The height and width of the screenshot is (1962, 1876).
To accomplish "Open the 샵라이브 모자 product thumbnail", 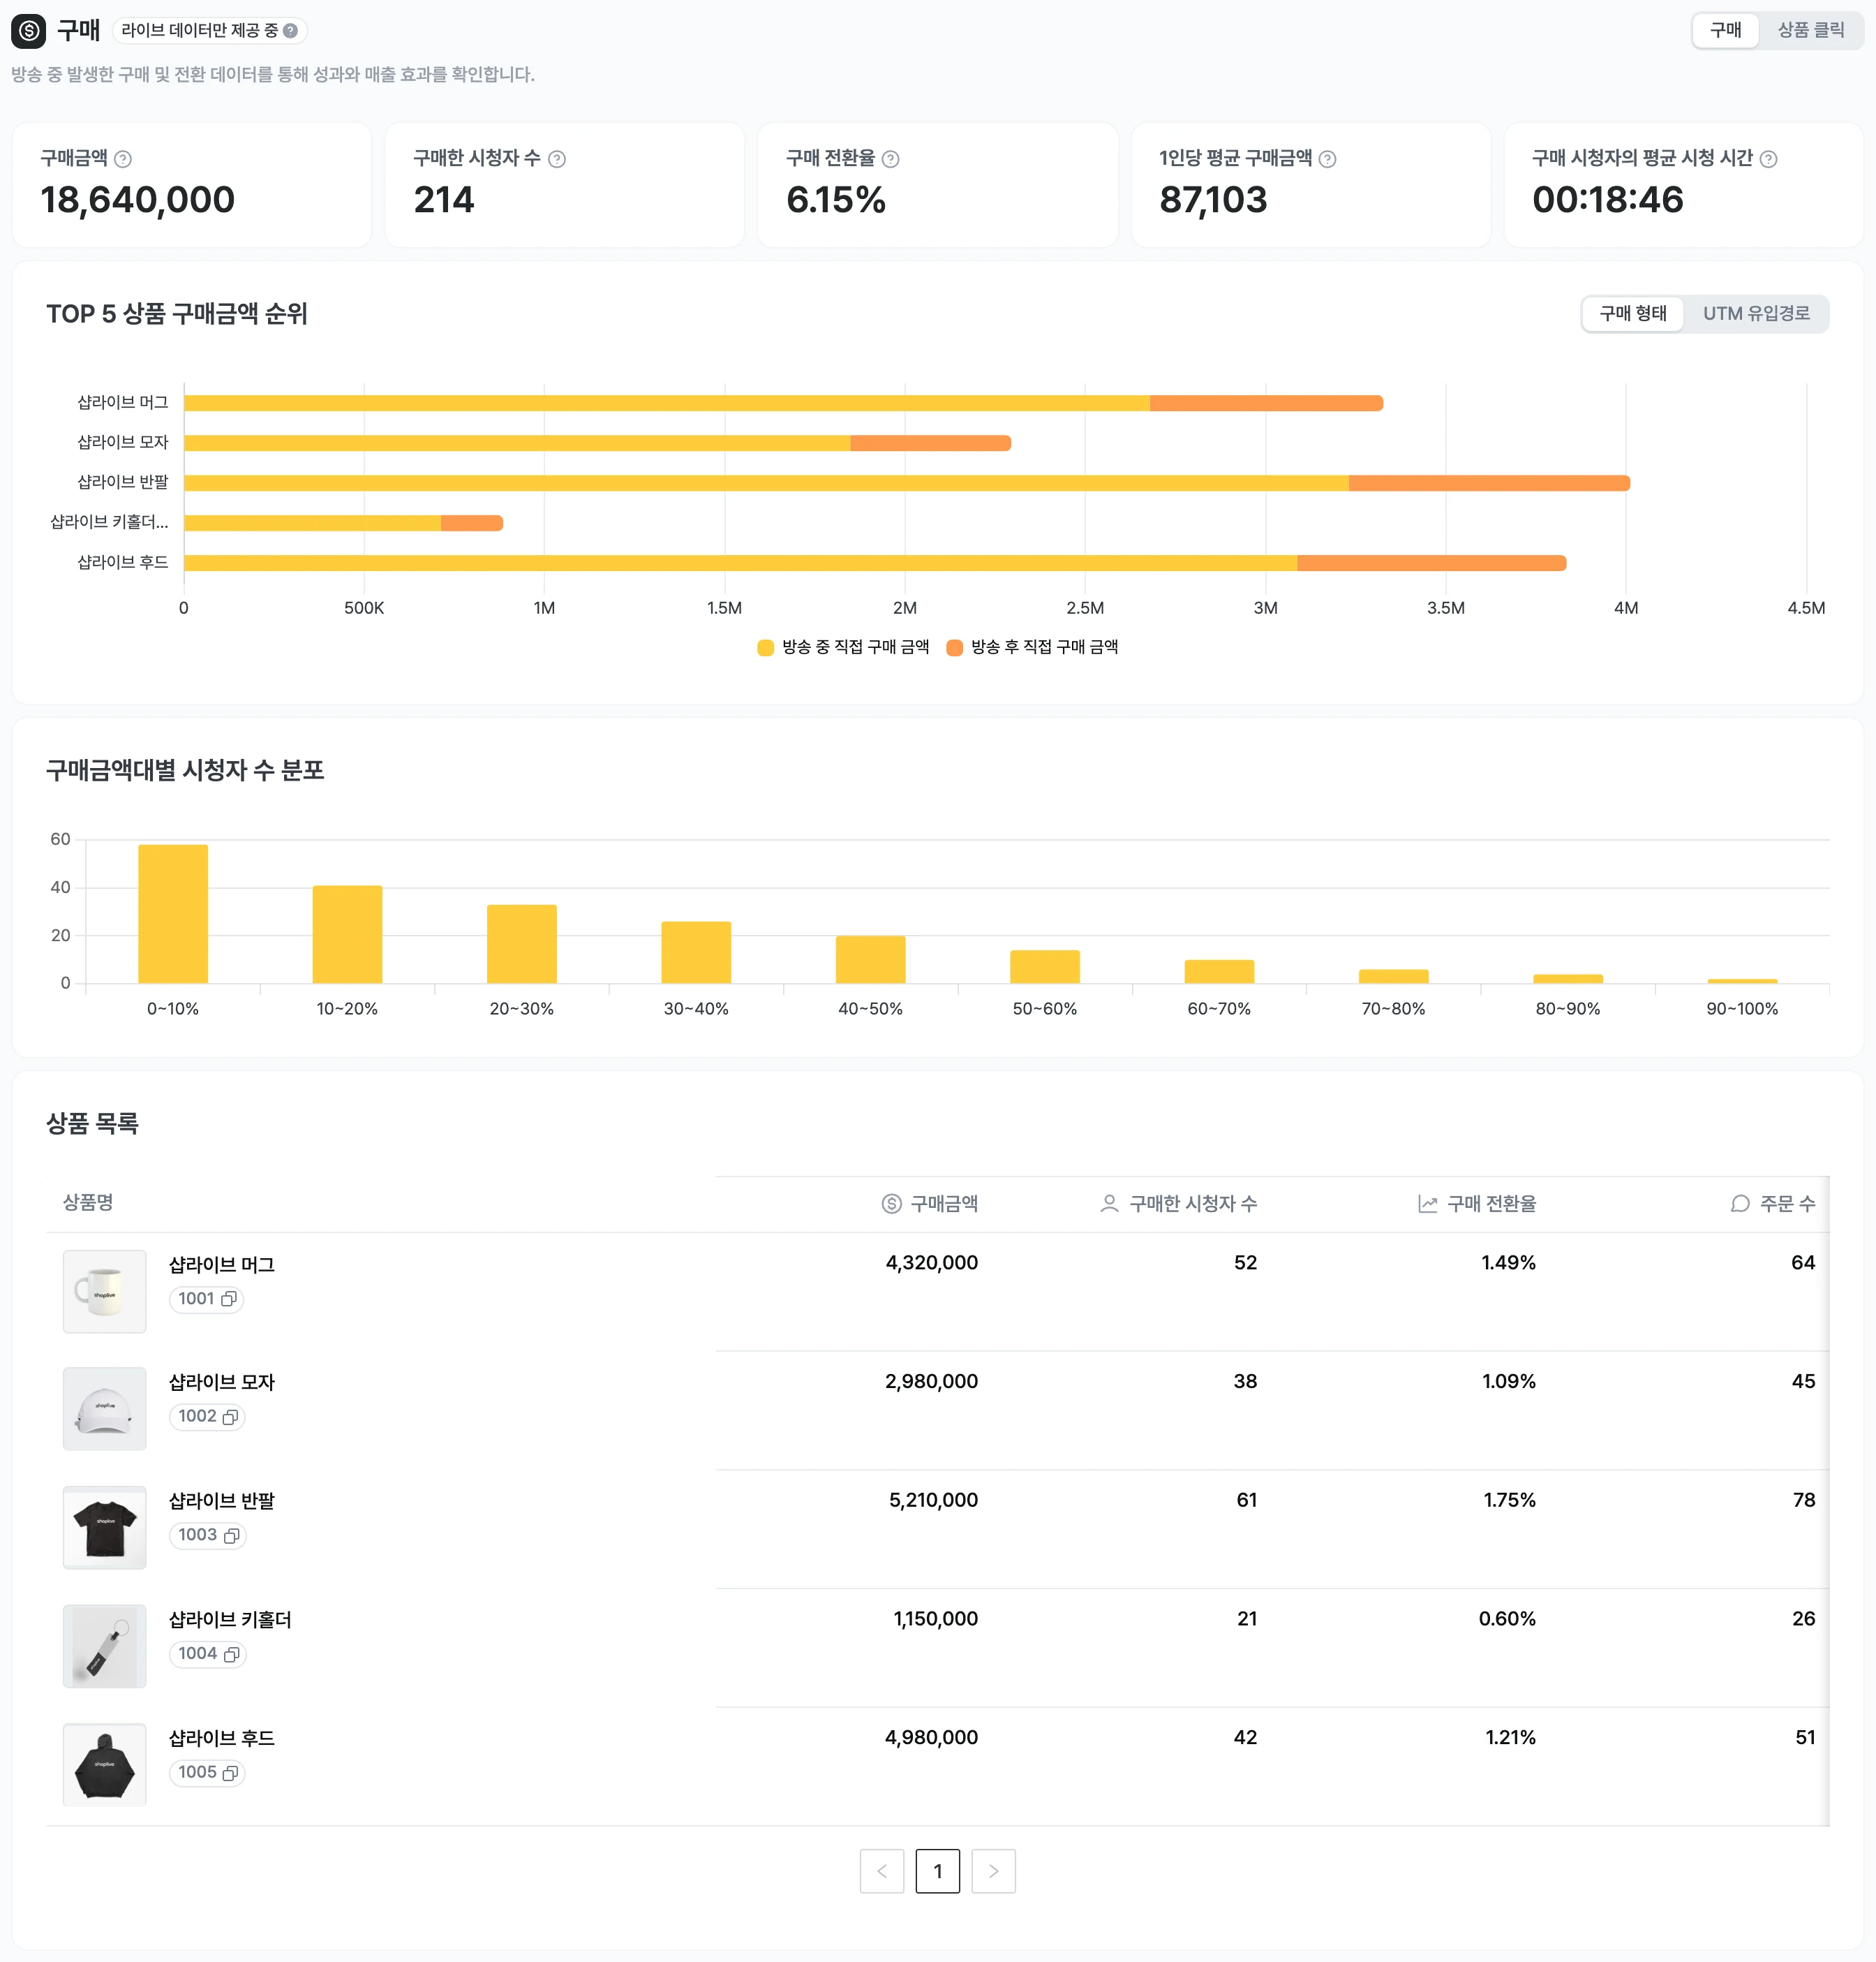I will point(104,1409).
